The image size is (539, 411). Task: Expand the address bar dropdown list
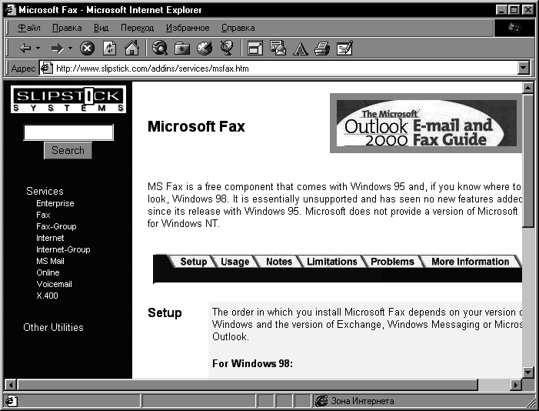pos(523,68)
